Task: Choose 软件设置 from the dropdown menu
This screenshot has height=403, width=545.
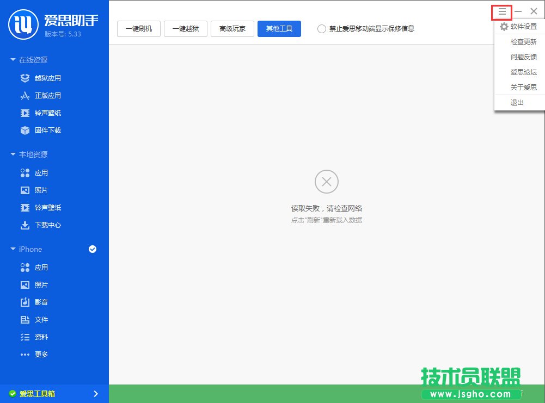Action: (x=522, y=26)
